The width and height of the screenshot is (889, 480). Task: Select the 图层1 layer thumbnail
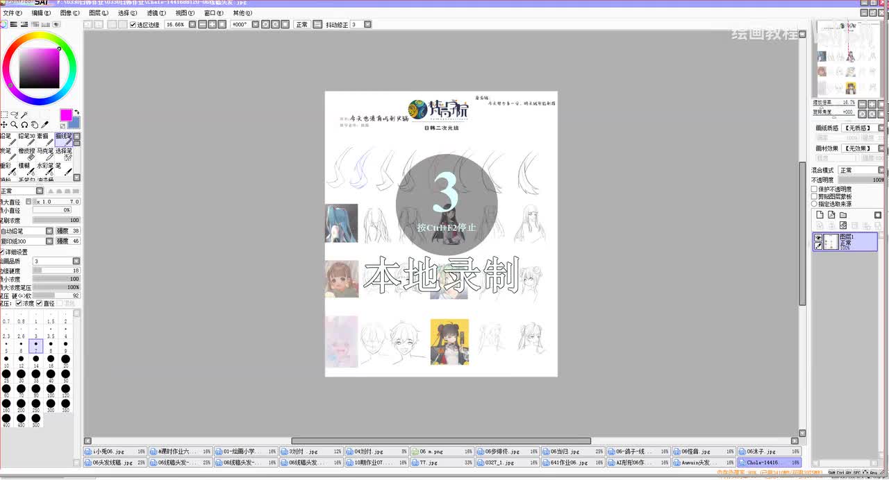point(832,241)
